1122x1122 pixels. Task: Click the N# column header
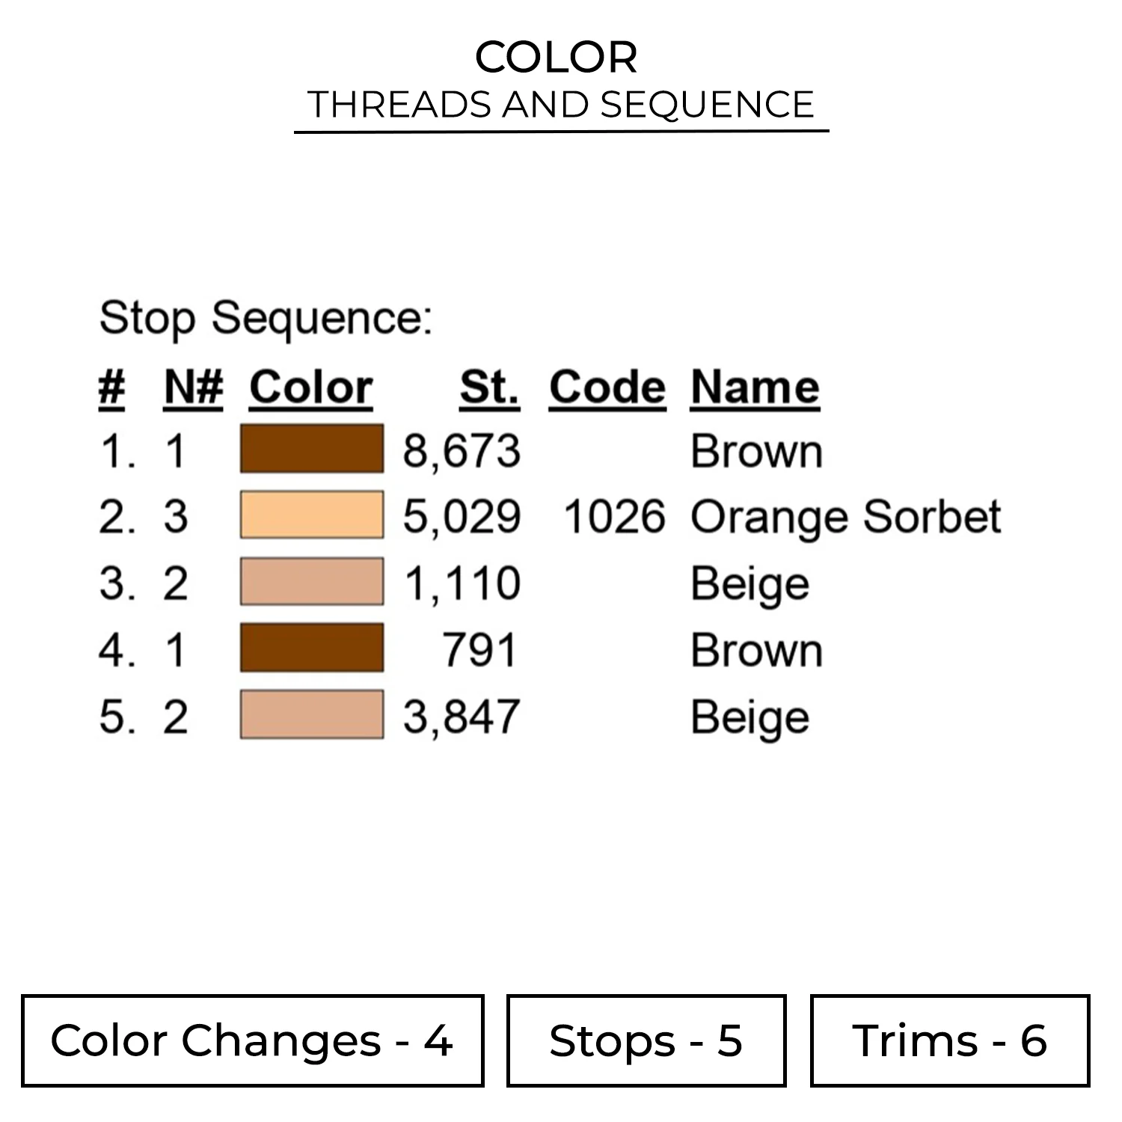[194, 387]
